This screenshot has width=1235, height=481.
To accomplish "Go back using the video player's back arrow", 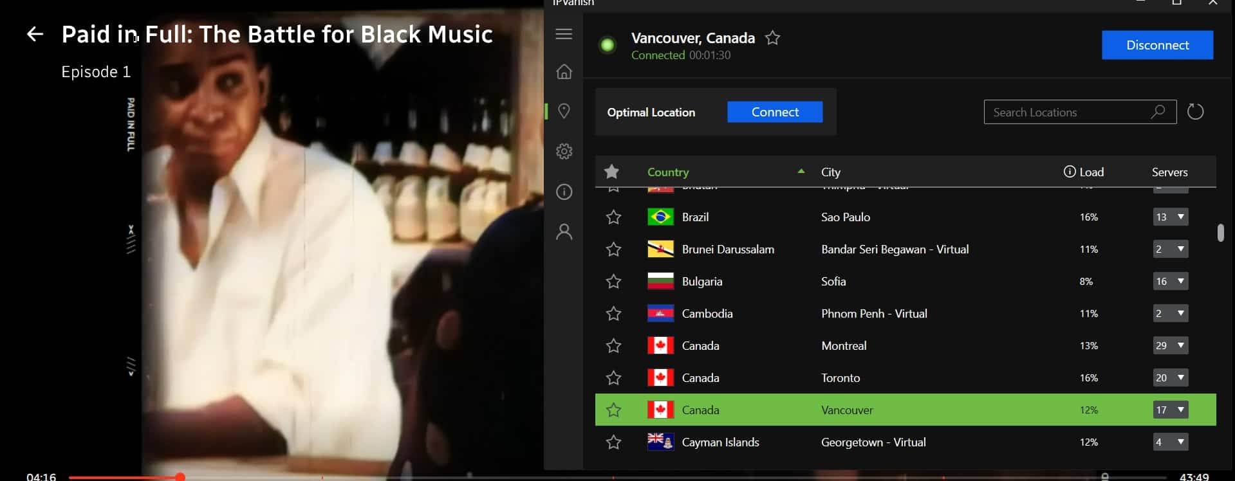I will [35, 34].
